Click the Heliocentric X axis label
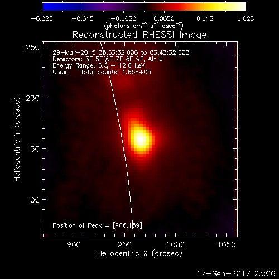The width and height of the screenshot is (279, 279). (139, 253)
